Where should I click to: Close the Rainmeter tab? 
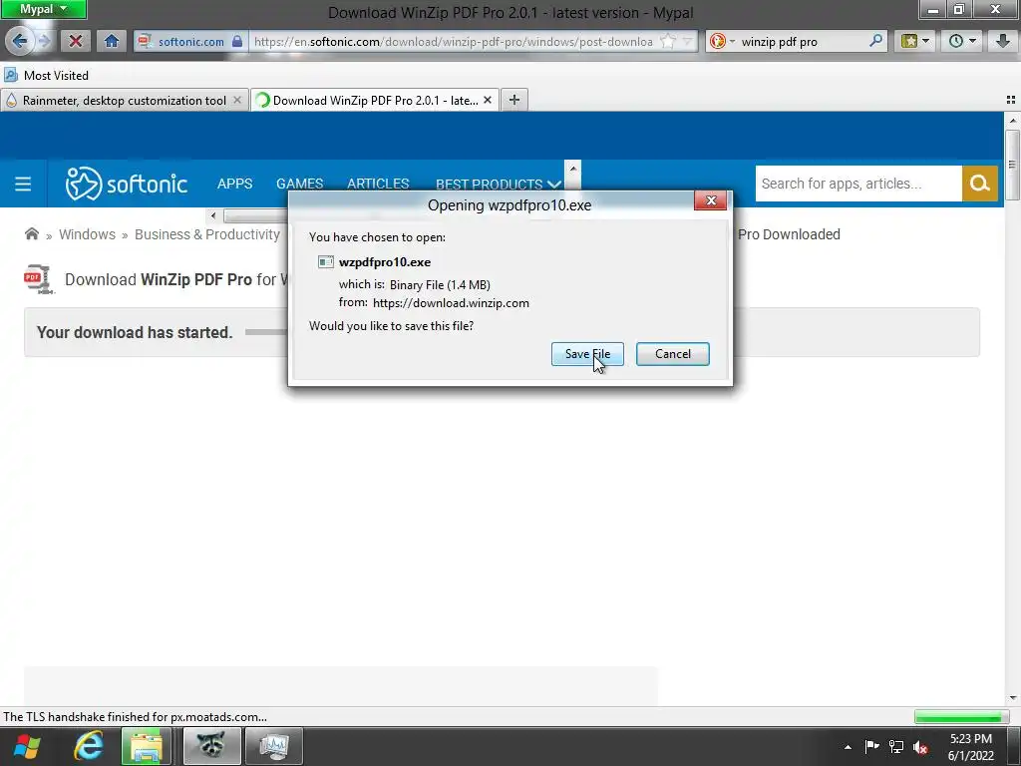click(x=237, y=101)
